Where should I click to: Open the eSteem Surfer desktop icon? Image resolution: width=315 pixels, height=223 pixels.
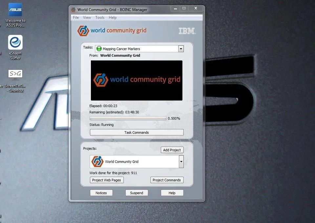tap(15, 47)
